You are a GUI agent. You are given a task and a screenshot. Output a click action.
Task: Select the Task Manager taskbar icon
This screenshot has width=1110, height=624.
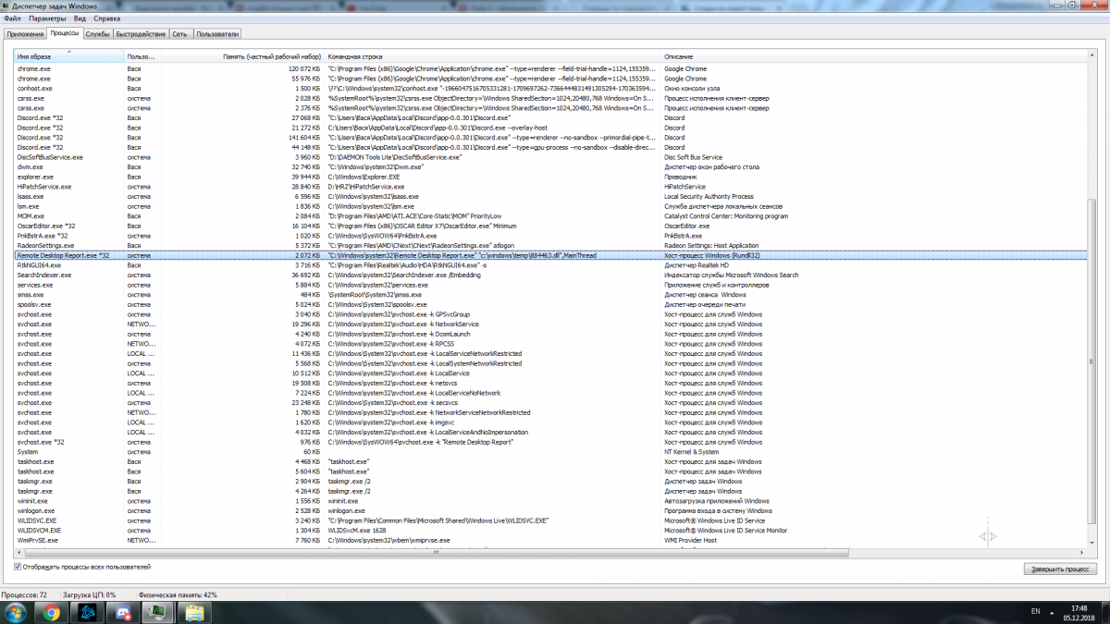[x=159, y=612]
